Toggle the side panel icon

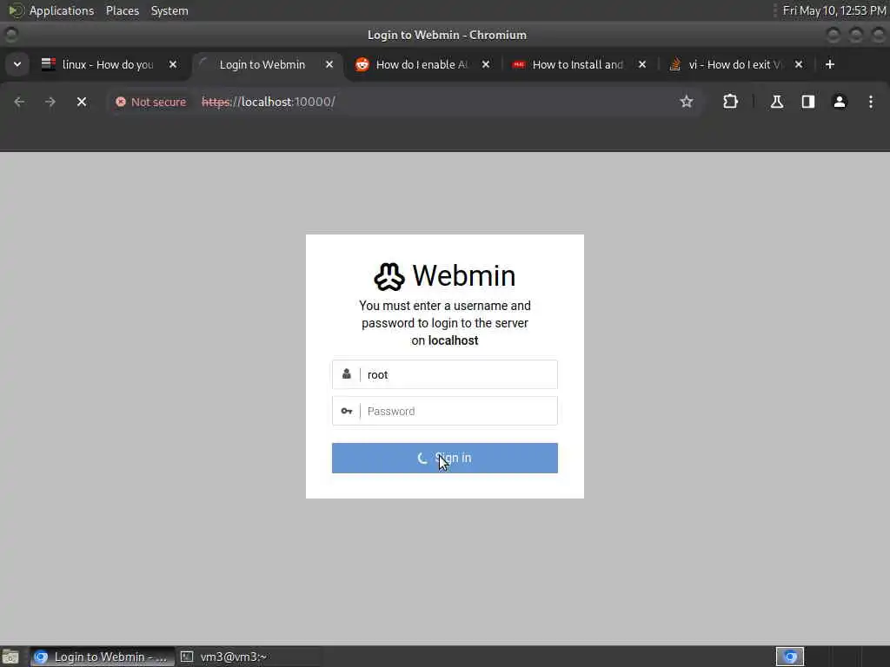click(x=807, y=102)
